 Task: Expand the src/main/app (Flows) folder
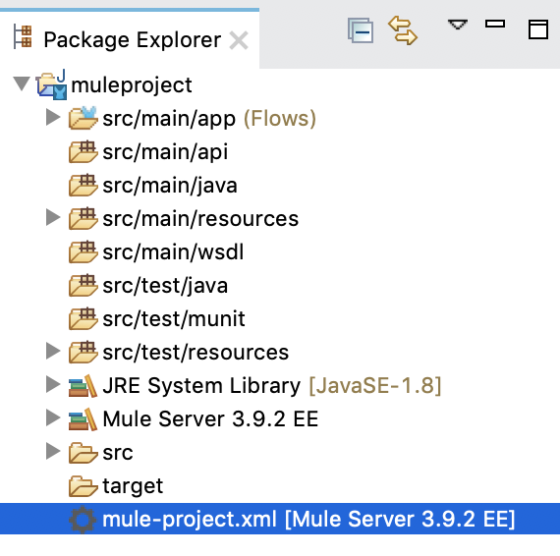point(53,117)
